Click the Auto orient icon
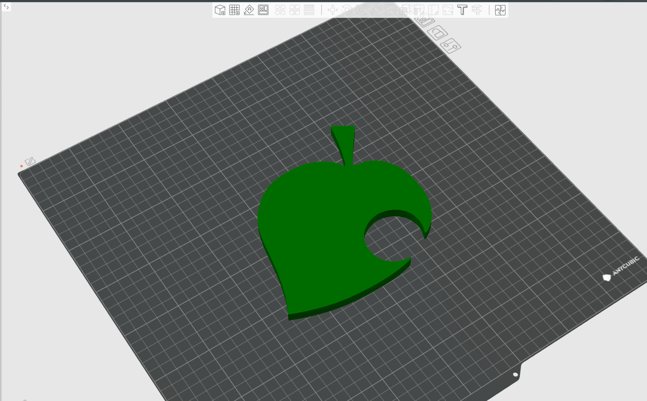The height and width of the screenshot is (401, 647). 249,10
